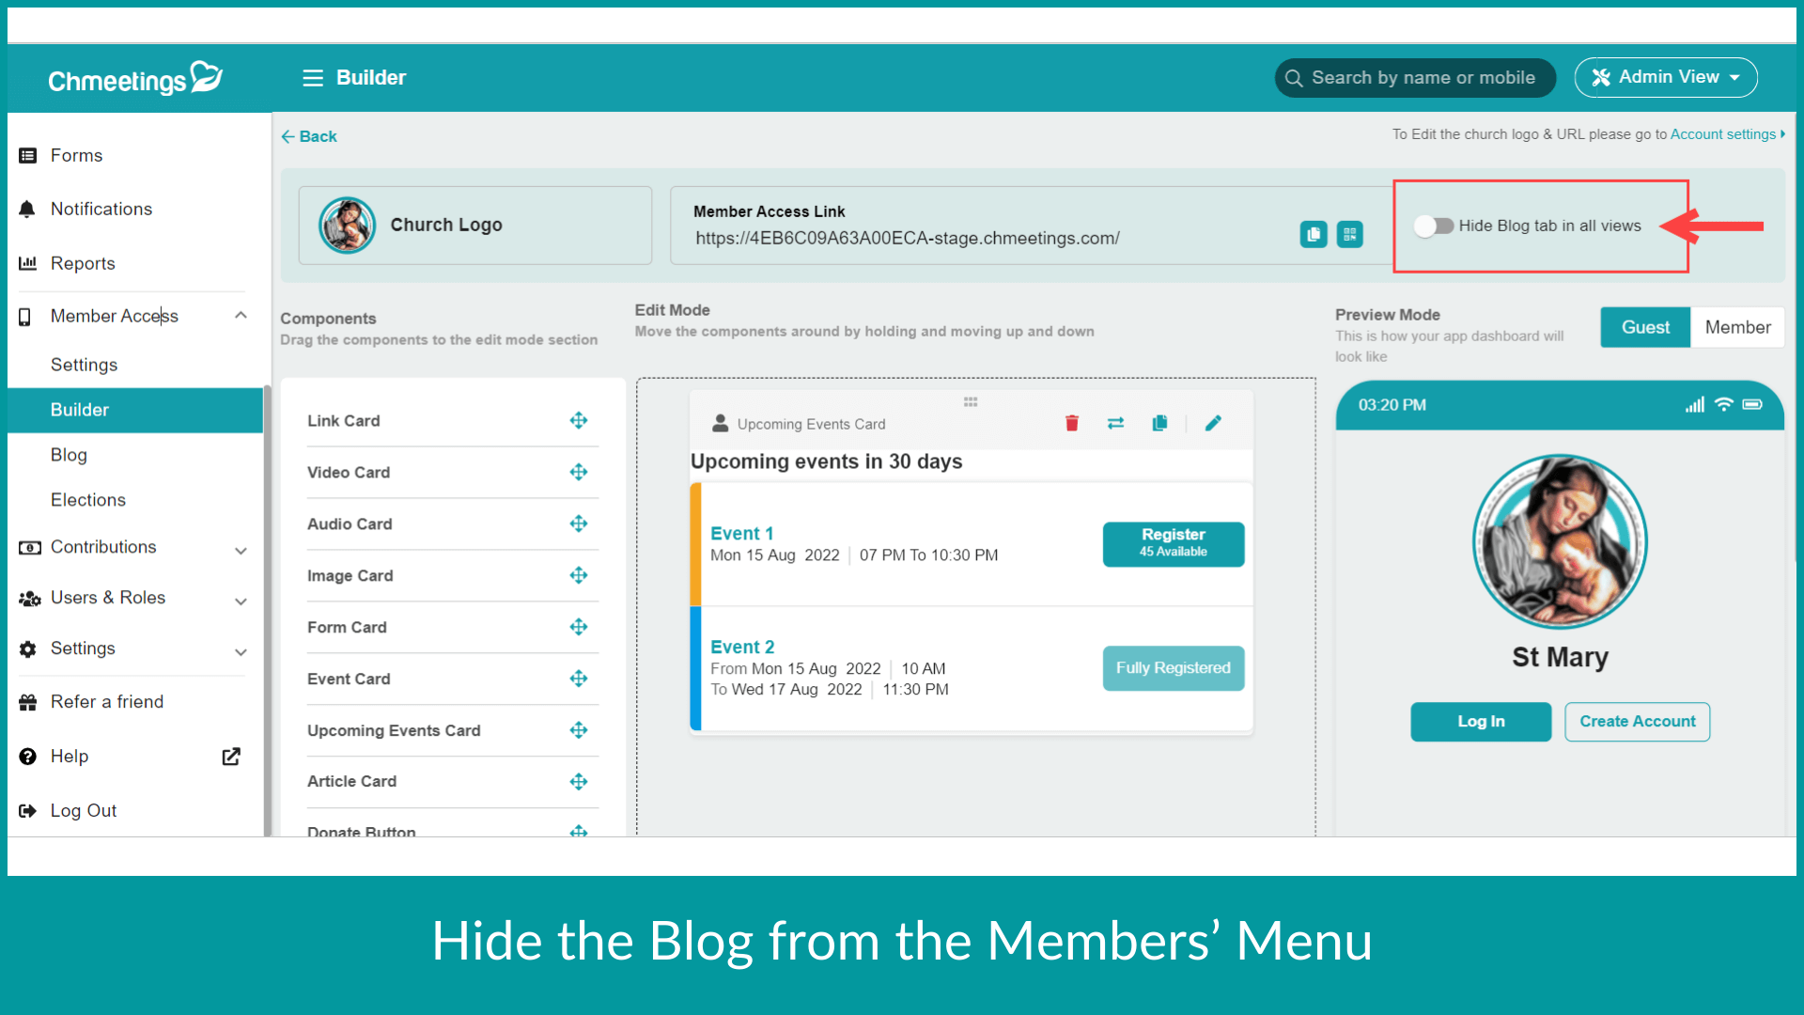Collapse the Member Access section
Screen dimensions: 1804x1015
point(241,316)
